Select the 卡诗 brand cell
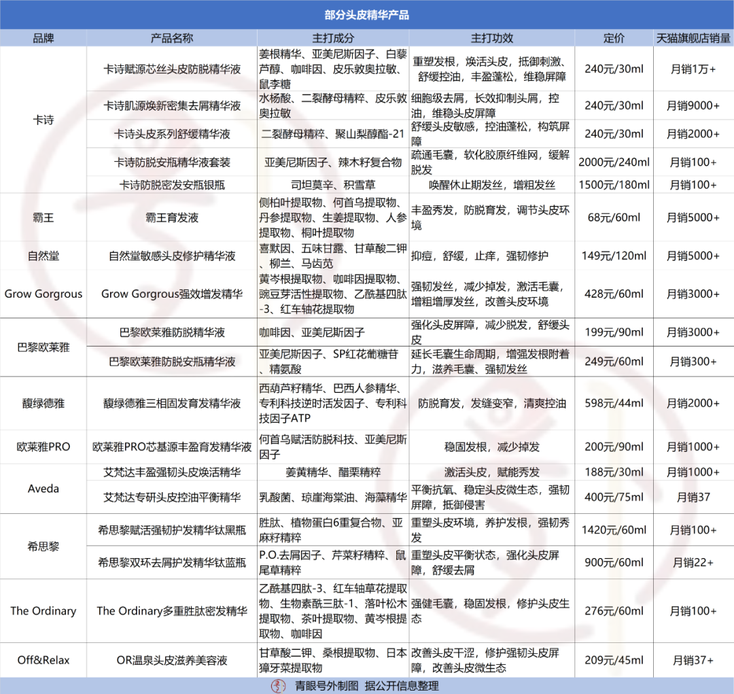This screenshot has height=694, width=734. tap(43, 120)
